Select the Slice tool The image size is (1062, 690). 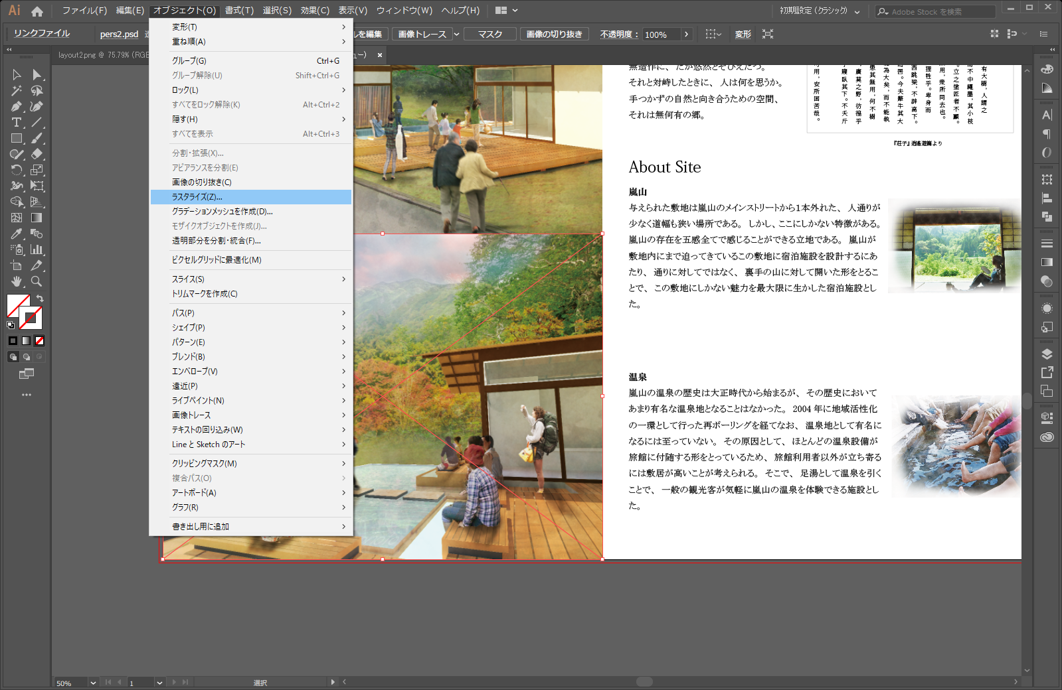click(x=37, y=265)
